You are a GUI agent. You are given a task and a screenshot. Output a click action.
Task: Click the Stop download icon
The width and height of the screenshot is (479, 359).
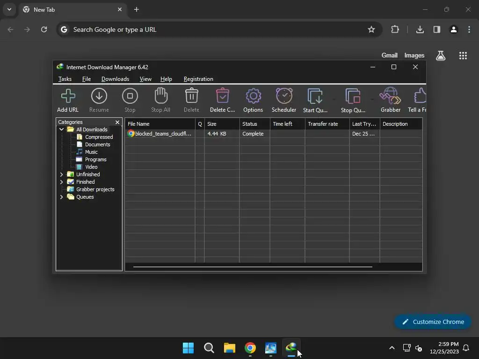(130, 96)
